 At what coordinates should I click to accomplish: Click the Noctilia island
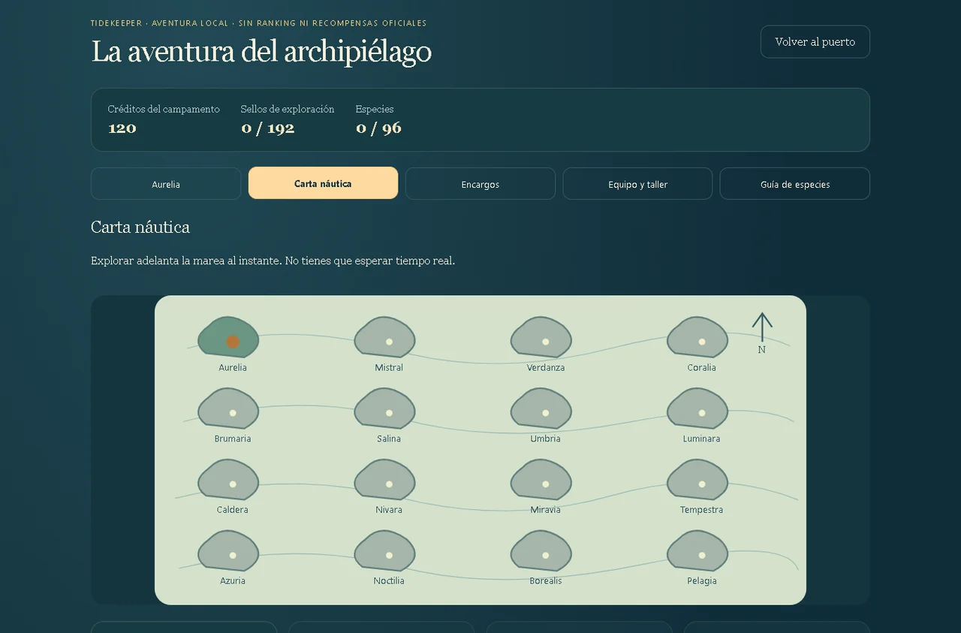[384, 551]
